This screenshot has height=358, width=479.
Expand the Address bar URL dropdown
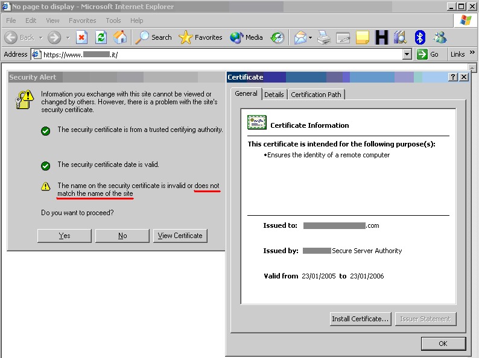point(407,54)
